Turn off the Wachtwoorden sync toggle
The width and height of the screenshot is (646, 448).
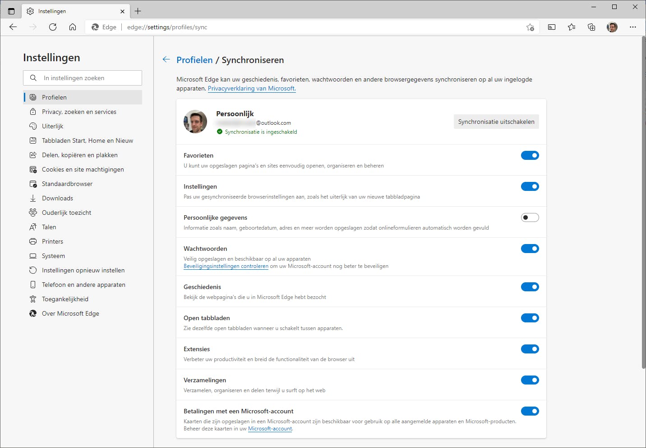[x=530, y=249]
